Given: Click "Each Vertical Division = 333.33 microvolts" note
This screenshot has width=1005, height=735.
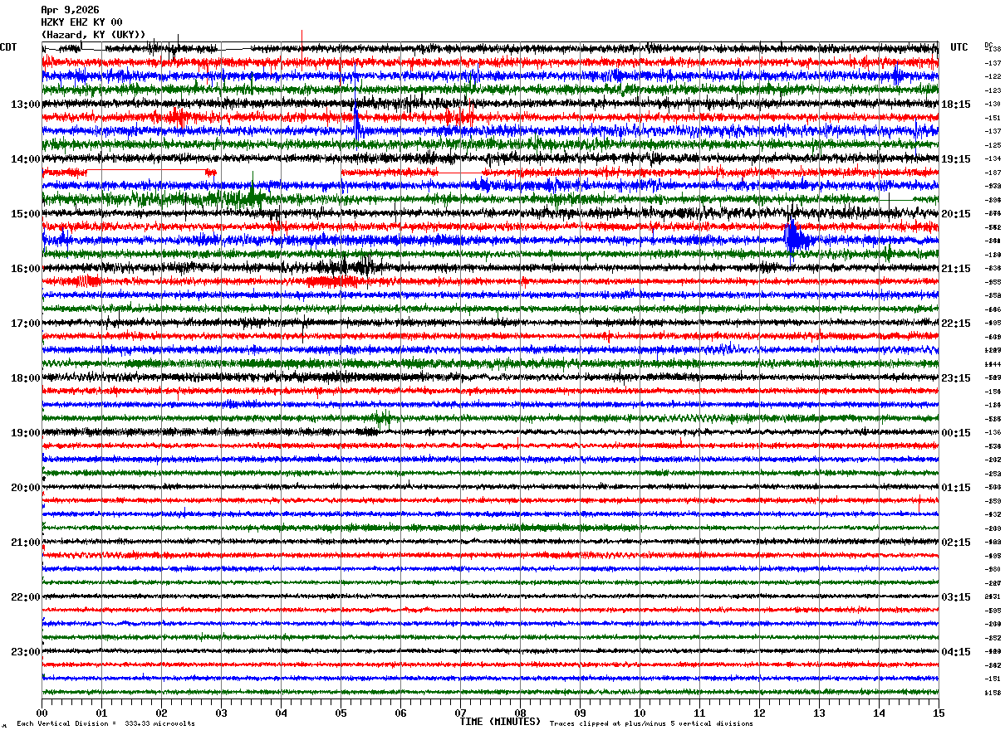Looking at the screenshot, I should point(105,723).
